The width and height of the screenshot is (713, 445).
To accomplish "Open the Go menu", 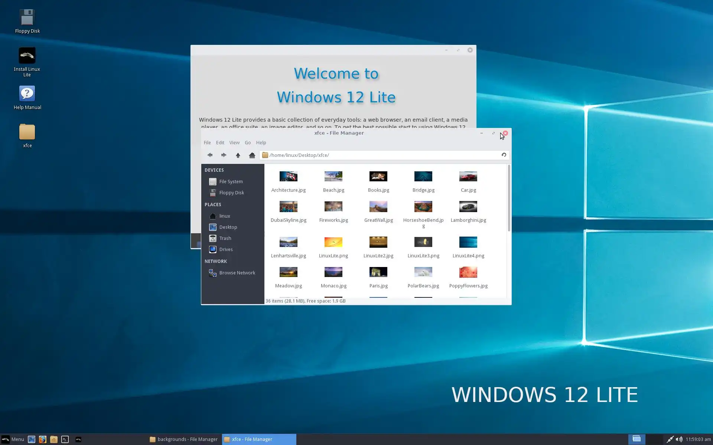I will [248, 143].
